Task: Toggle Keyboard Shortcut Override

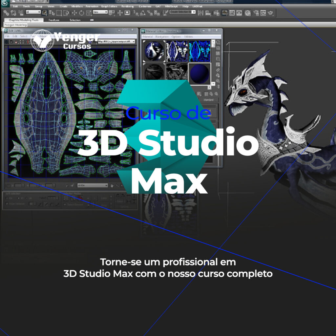Action: point(127,13)
